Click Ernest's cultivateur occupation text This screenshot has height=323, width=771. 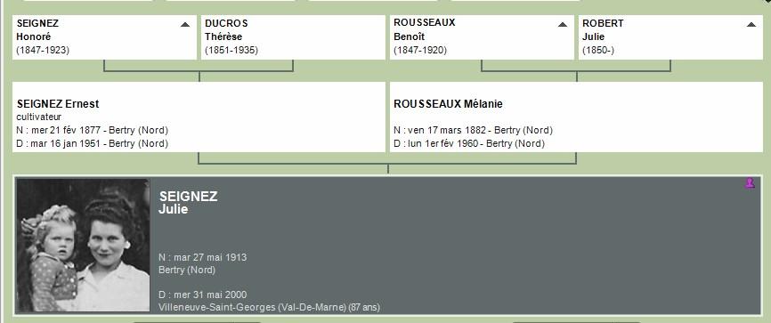tap(39, 117)
